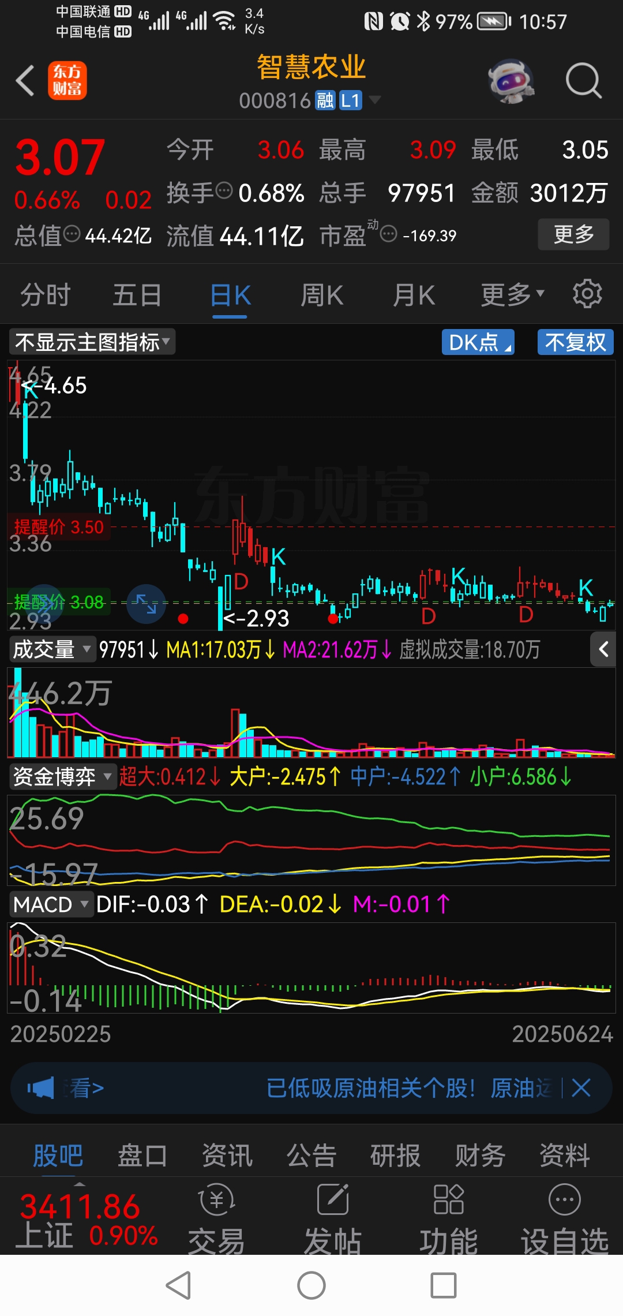Close the crude oil banner
This screenshot has width=623, height=1316.
pos(581,1088)
